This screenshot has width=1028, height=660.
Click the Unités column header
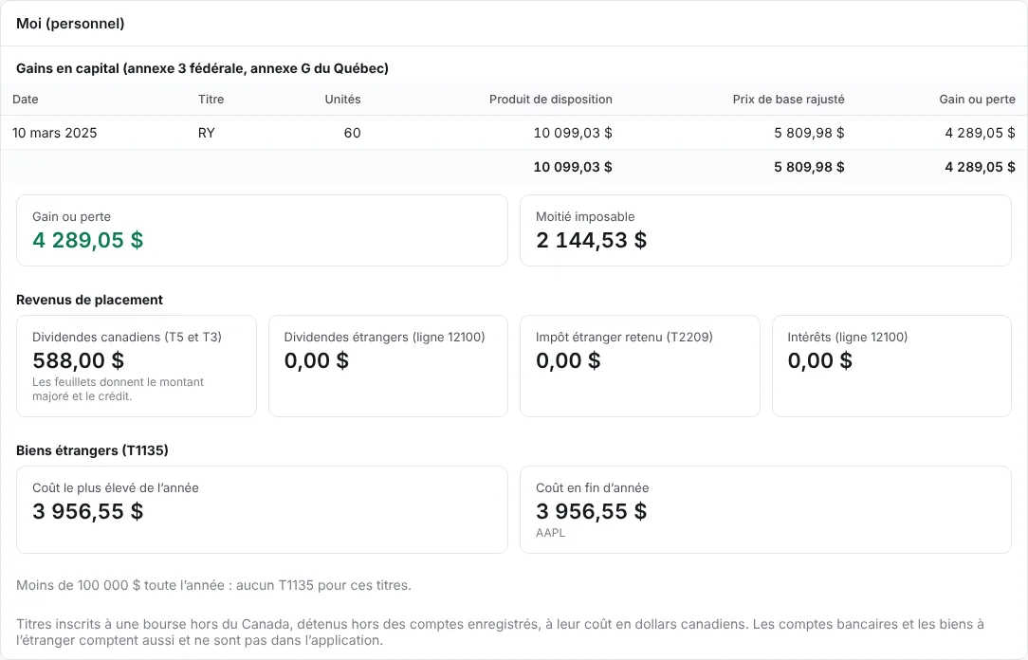[343, 99]
